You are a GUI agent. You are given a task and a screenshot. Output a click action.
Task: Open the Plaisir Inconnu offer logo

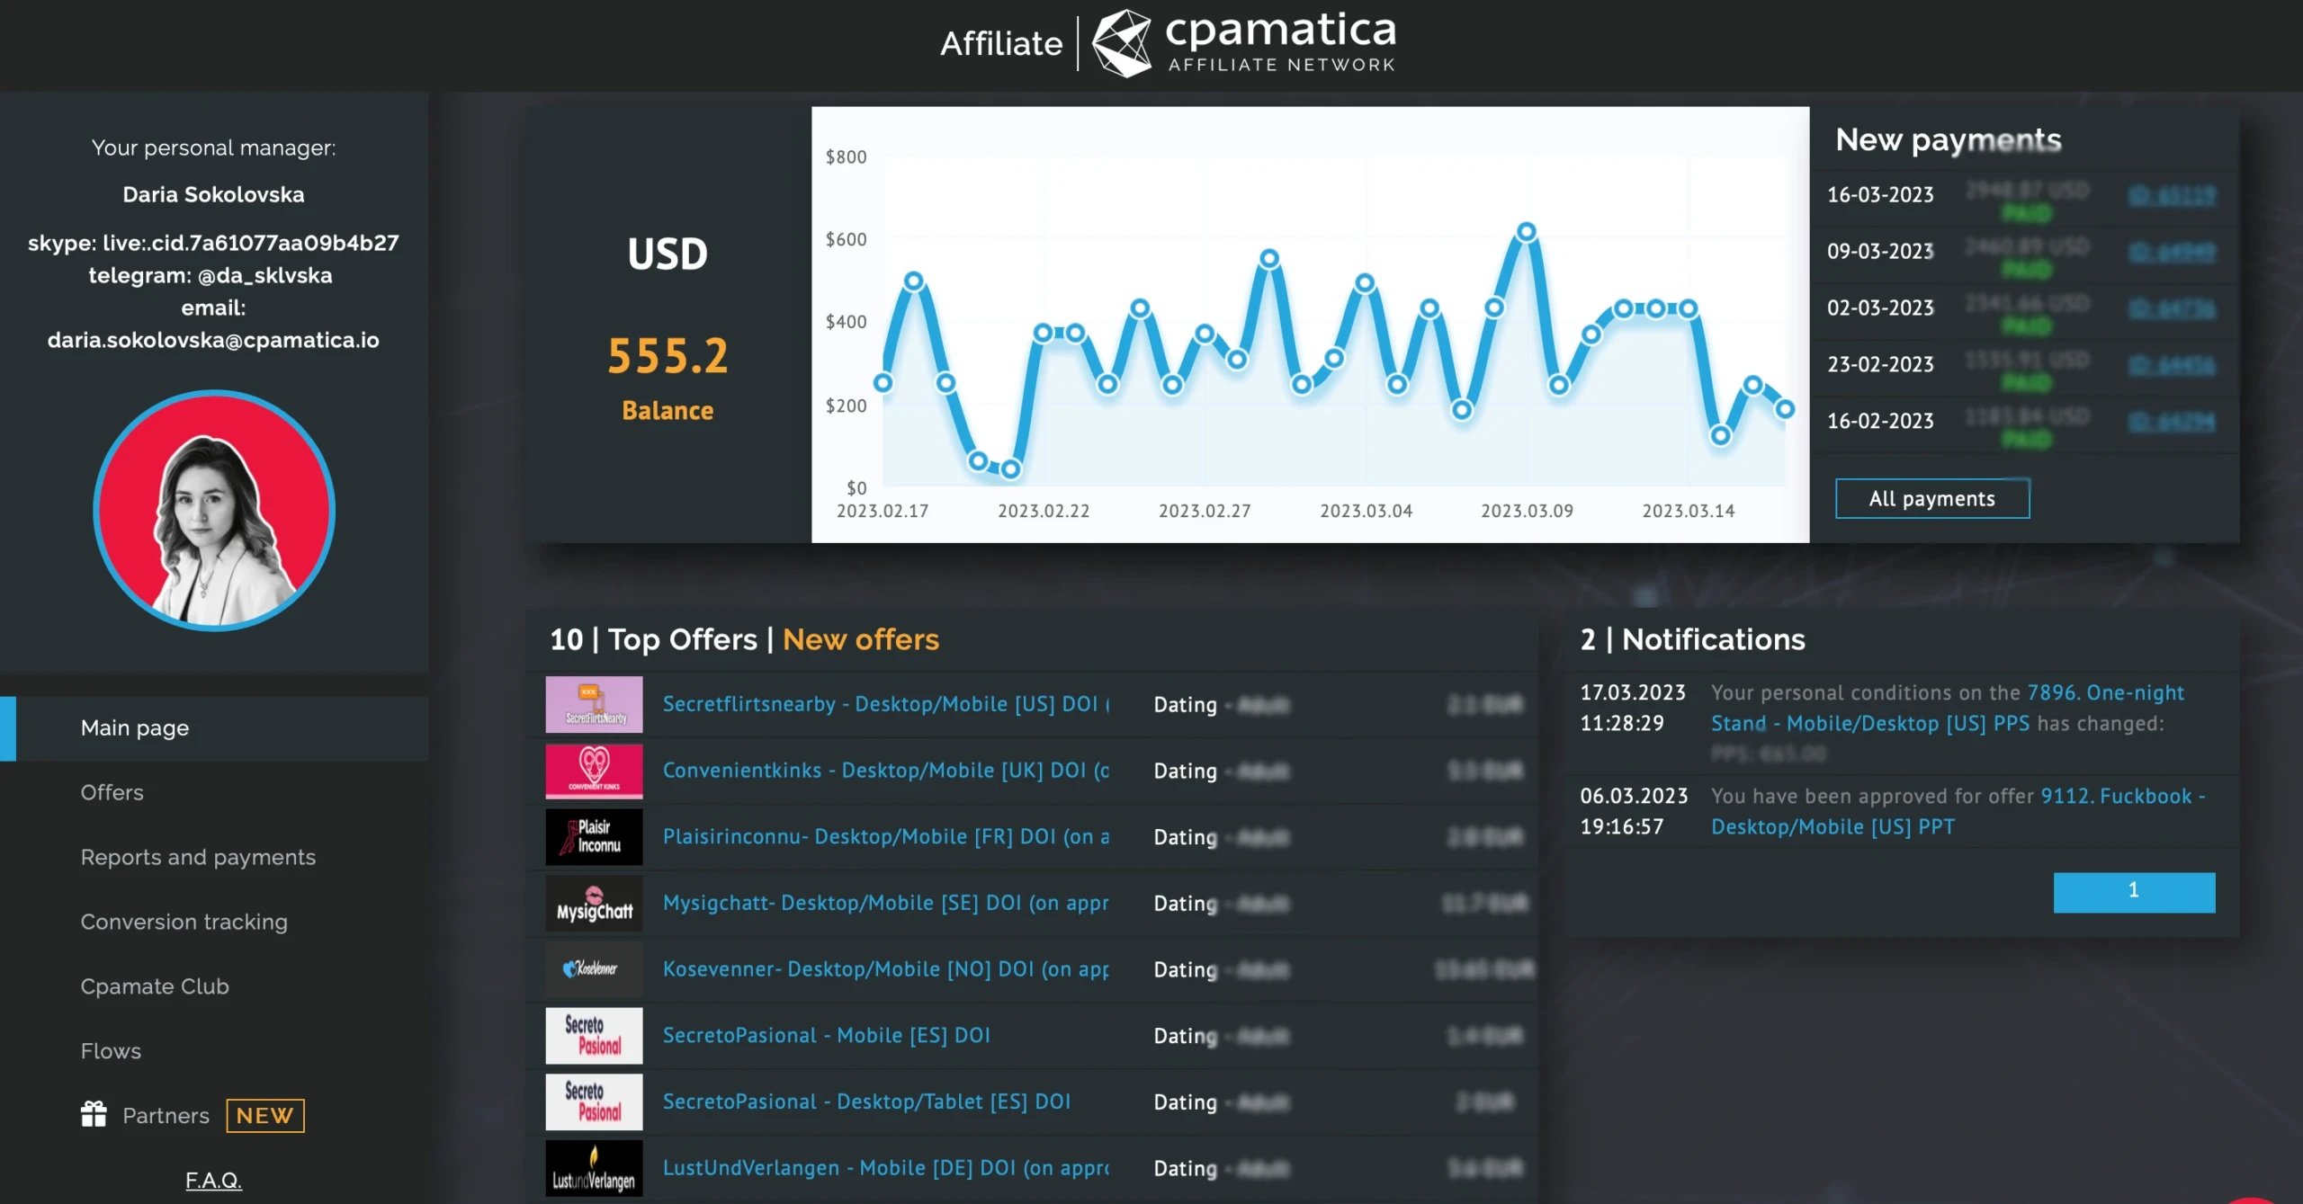(594, 836)
